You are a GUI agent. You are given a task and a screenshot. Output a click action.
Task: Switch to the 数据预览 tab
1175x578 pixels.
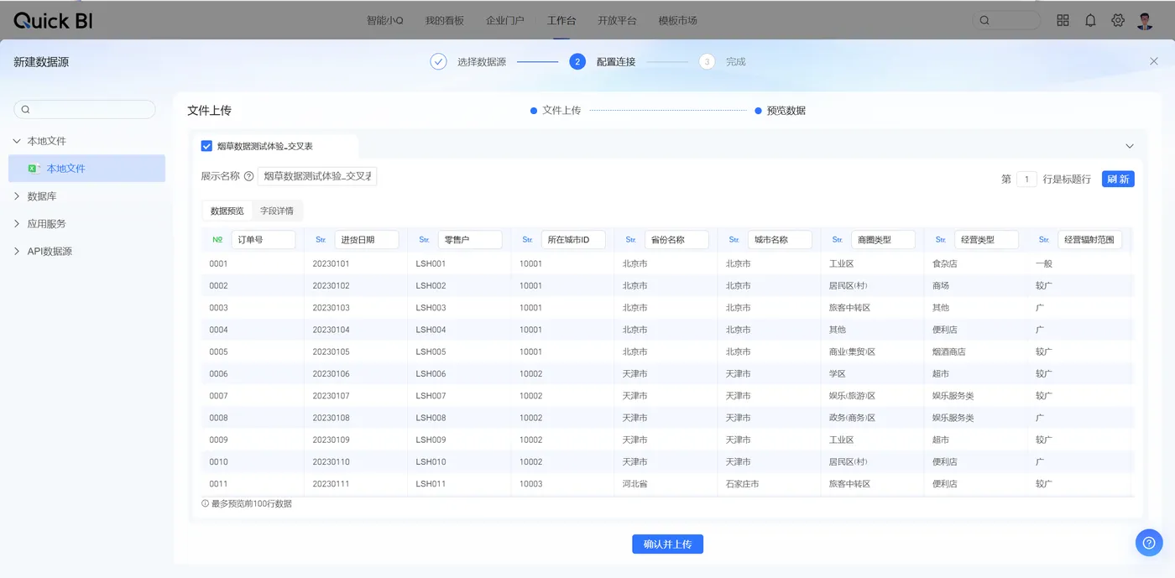pyautogui.click(x=227, y=211)
